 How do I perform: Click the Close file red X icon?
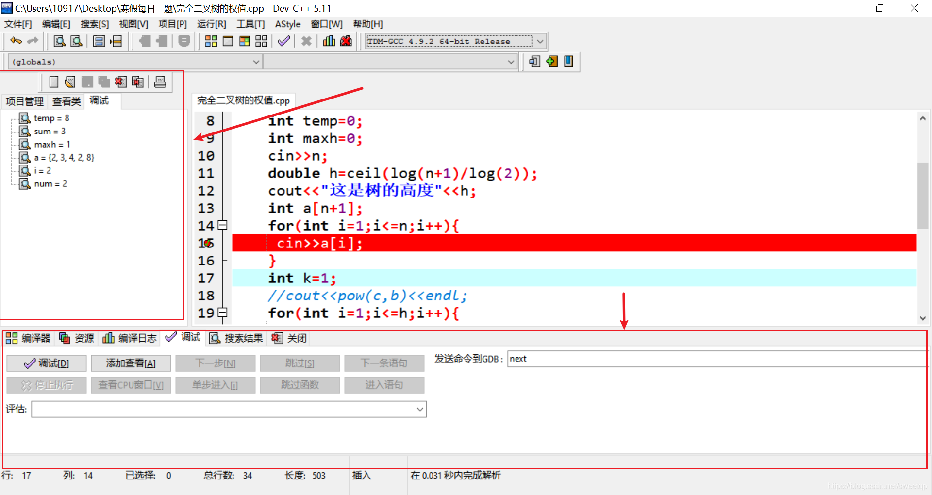pos(121,82)
